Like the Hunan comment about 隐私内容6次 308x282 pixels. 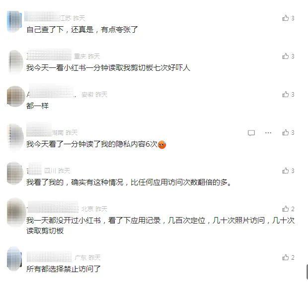coord(286,132)
